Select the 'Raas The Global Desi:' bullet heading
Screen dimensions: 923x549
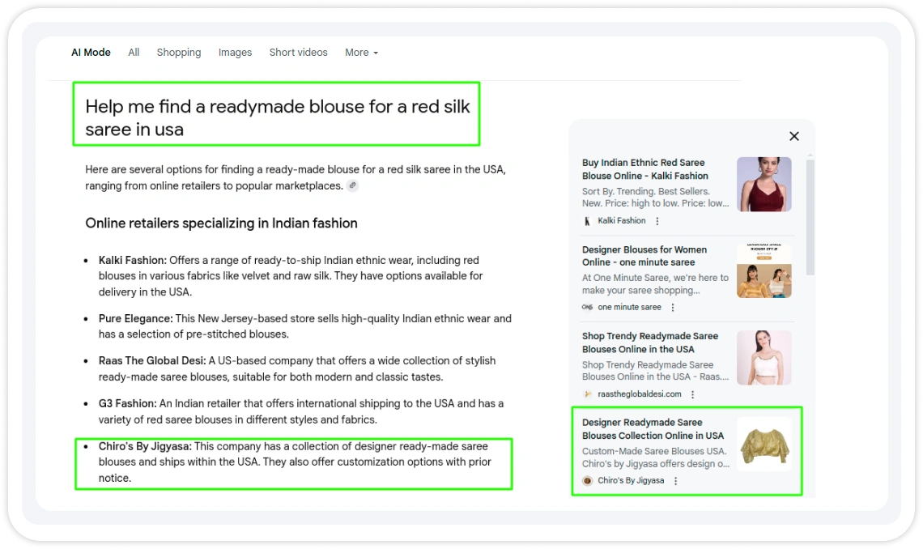pos(152,360)
